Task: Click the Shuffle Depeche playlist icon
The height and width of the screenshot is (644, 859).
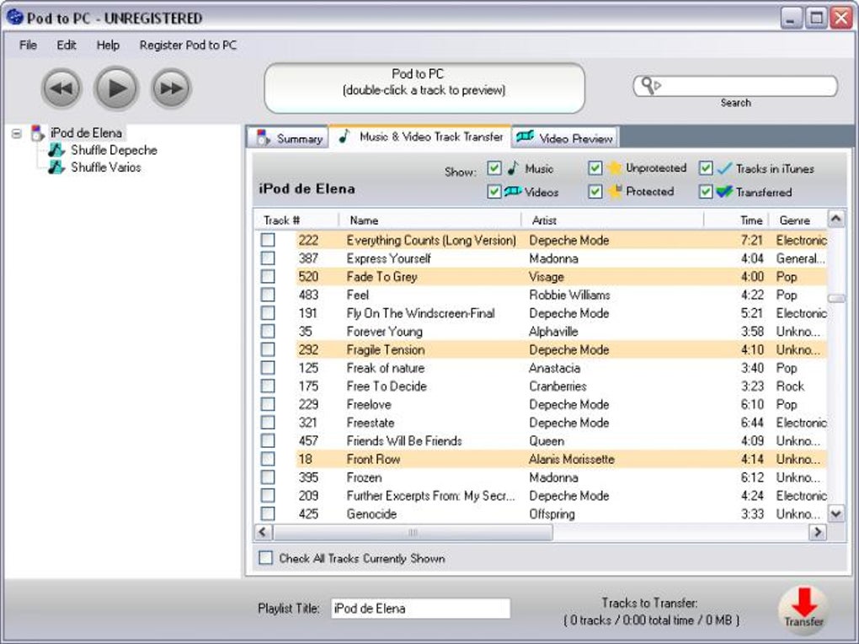Action: click(56, 150)
